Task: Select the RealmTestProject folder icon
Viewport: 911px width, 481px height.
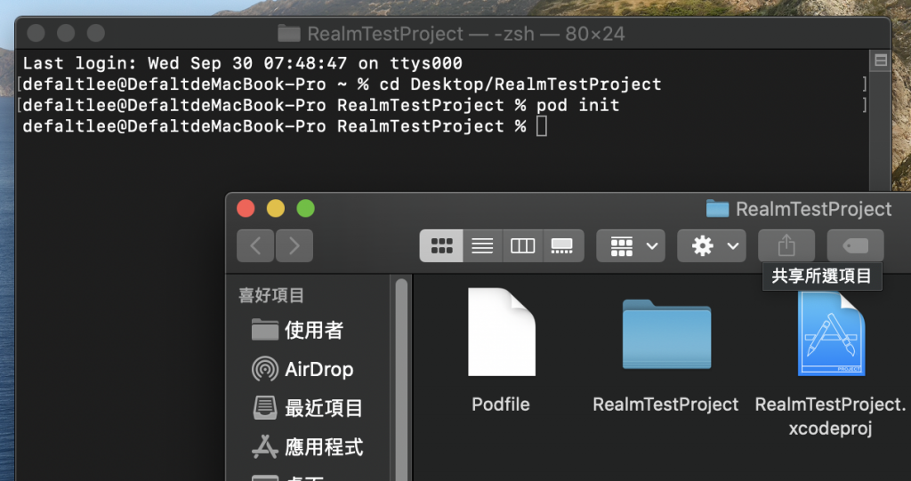Action: (x=666, y=334)
